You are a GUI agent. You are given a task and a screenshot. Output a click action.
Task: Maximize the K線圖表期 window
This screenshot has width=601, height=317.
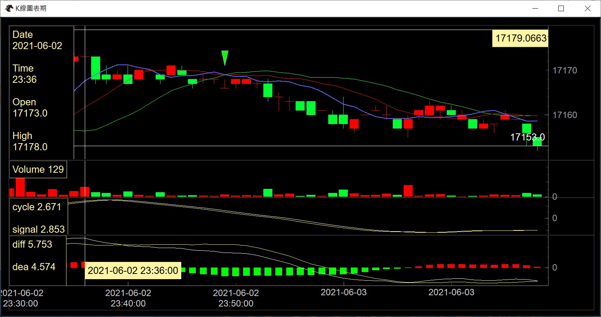[561, 8]
